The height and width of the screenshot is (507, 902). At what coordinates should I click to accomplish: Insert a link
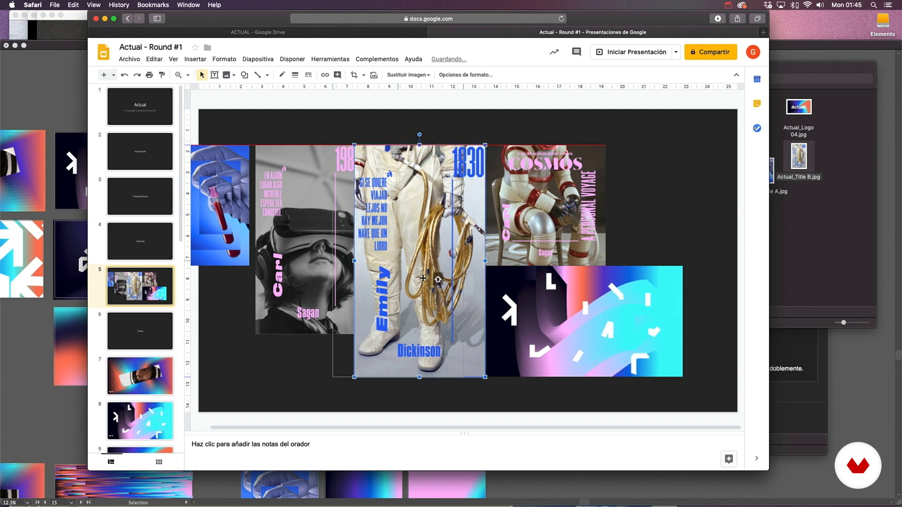[325, 75]
